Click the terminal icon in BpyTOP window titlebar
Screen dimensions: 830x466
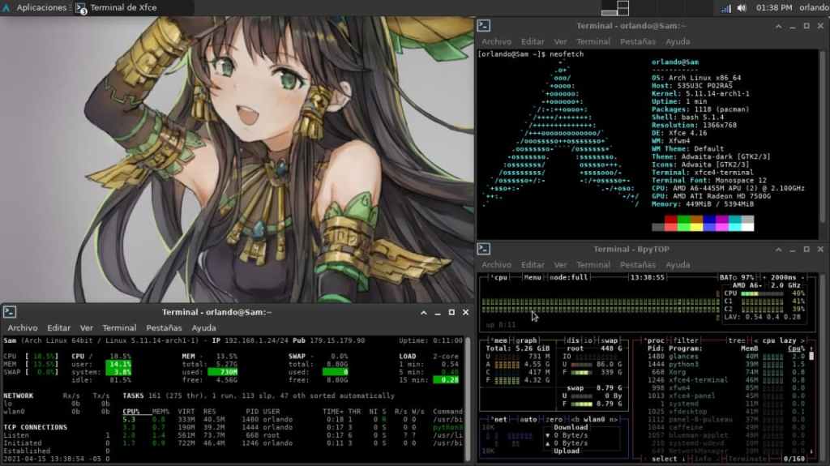tap(483, 249)
